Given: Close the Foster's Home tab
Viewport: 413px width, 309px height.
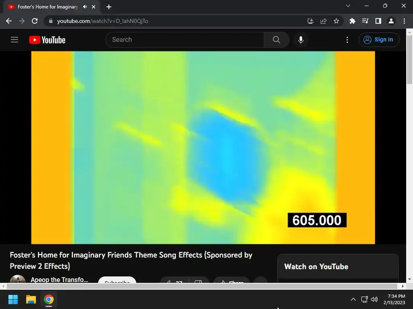Looking at the screenshot, I should point(94,7).
